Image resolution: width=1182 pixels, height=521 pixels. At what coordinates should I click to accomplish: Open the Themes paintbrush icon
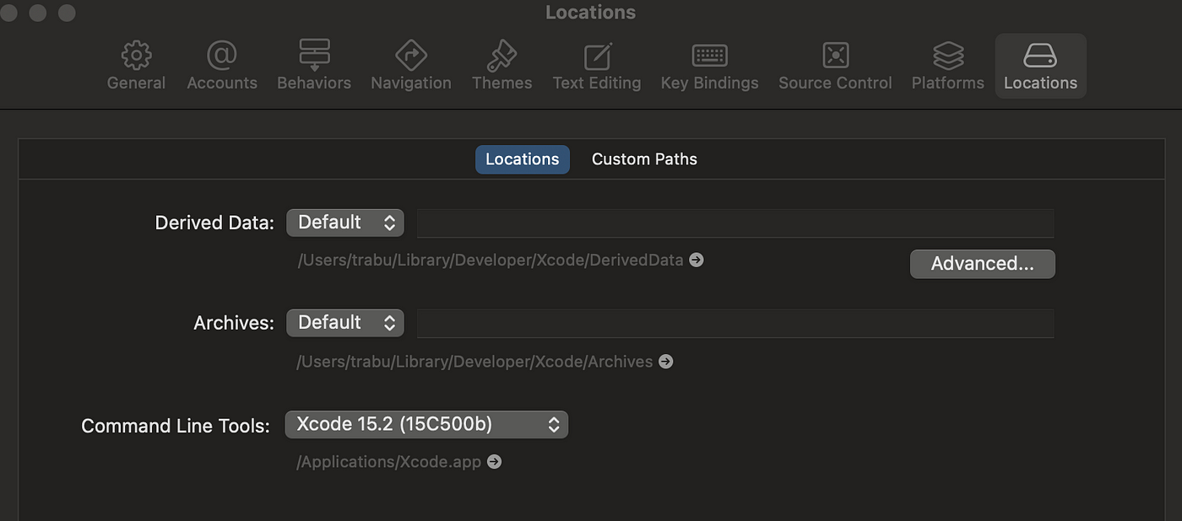point(502,56)
